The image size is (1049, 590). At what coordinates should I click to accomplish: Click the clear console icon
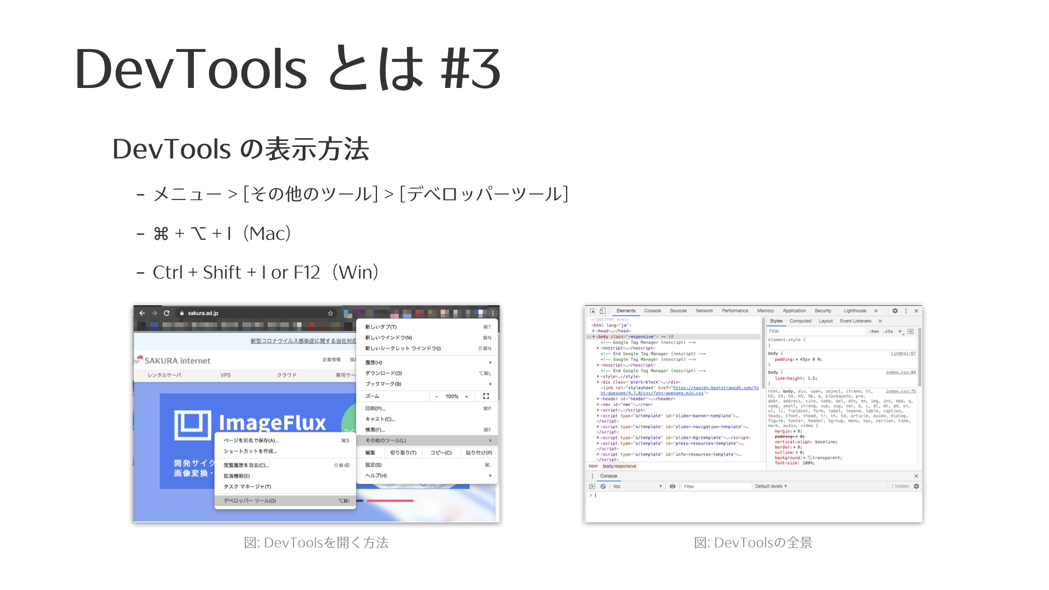click(603, 486)
